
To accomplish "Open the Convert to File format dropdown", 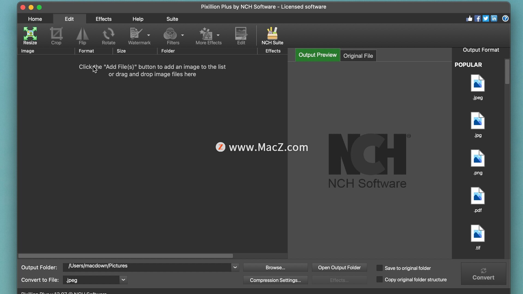I will tap(123, 280).
